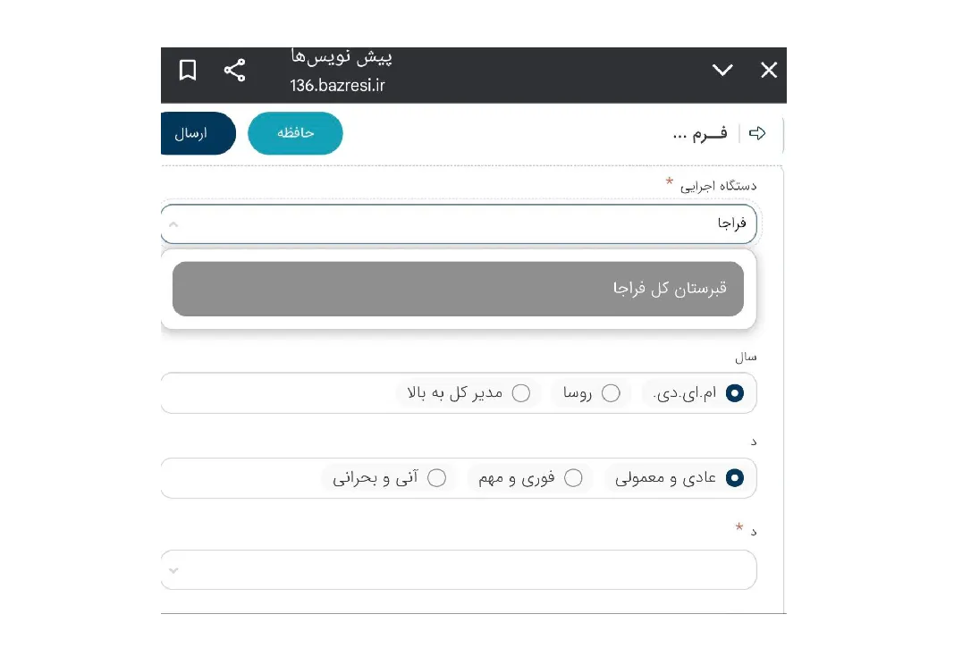Close the page with the X button
This screenshot has height=648, width=979.
coord(768,70)
